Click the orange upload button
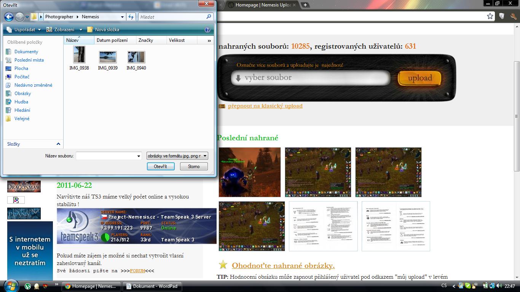Viewport: 520px width, 292px height. (x=420, y=78)
